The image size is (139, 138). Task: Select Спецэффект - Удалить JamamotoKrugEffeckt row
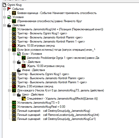coord(62,99)
